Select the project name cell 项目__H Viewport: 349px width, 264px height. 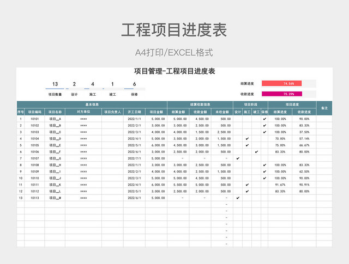pyautogui.click(x=55, y=165)
